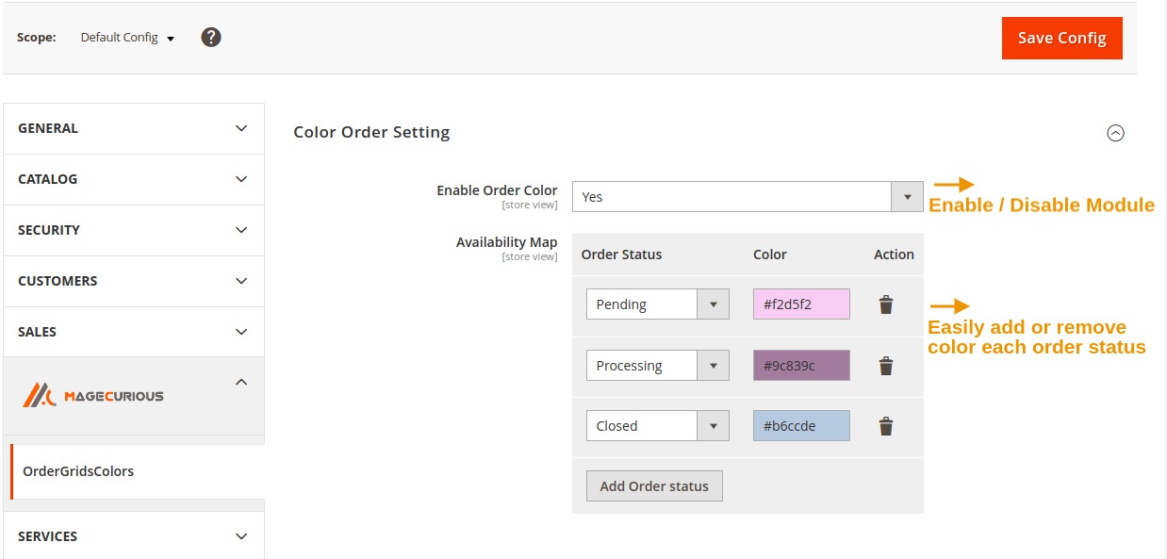Open the Enable Order Color dropdown

tap(907, 196)
